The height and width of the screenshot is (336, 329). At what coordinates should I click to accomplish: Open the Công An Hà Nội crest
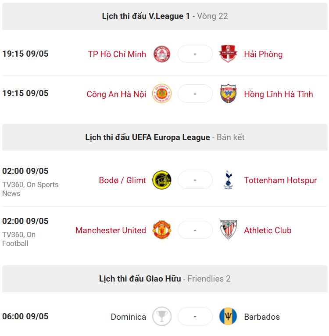point(162,94)
